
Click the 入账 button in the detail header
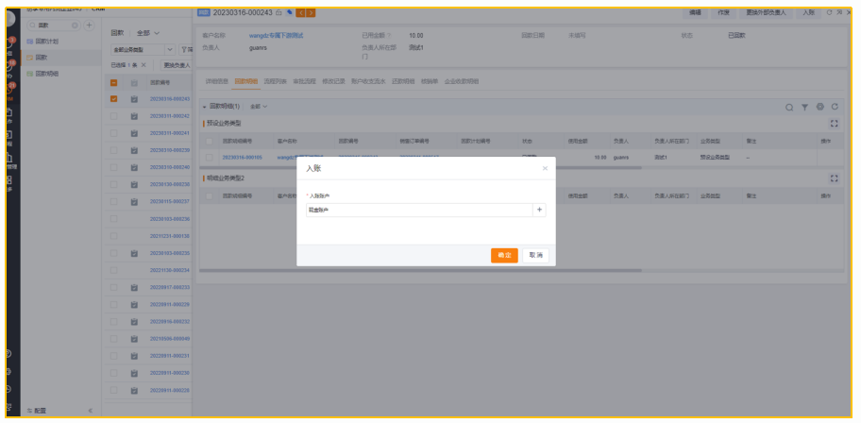click(x=809, y=12)
